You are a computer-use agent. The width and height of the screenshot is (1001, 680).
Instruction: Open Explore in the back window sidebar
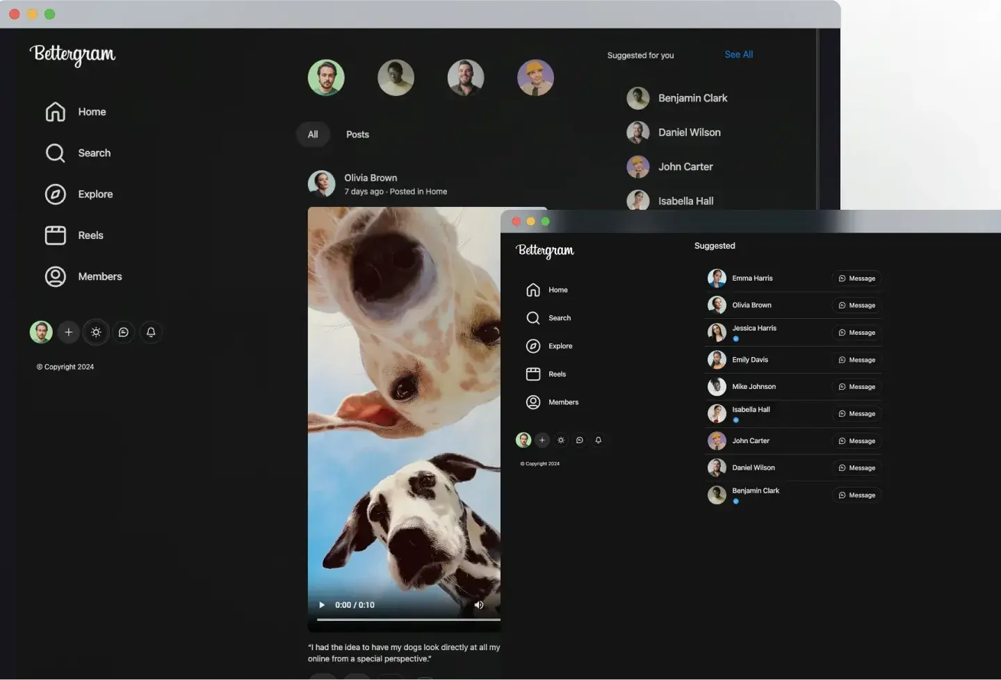pos(79,194)
